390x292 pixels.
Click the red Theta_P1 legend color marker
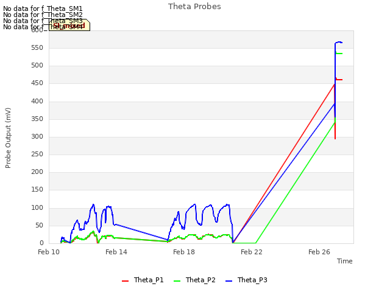125,281
